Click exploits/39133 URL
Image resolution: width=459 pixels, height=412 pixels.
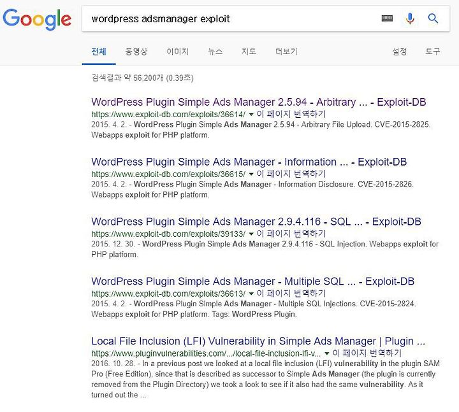(168, 234)
